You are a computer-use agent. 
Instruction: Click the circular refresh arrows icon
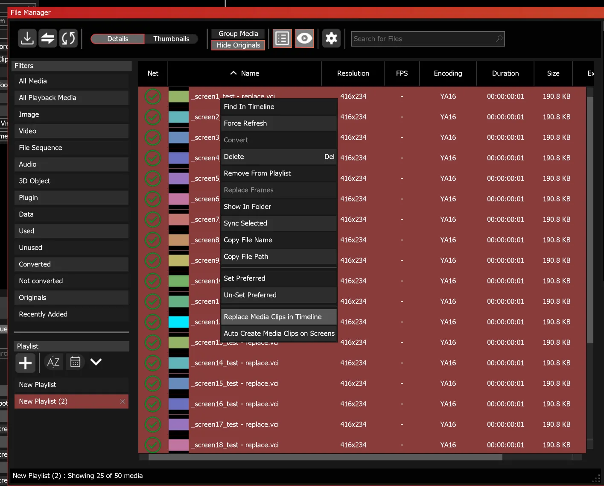point(68,38)
